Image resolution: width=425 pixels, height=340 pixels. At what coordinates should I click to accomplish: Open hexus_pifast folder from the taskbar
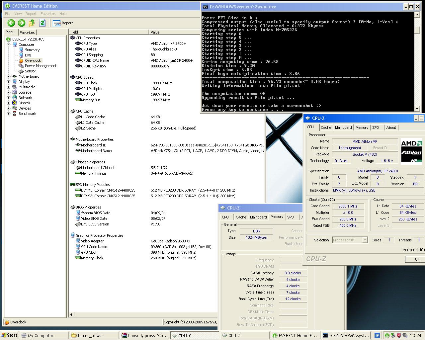94,336
